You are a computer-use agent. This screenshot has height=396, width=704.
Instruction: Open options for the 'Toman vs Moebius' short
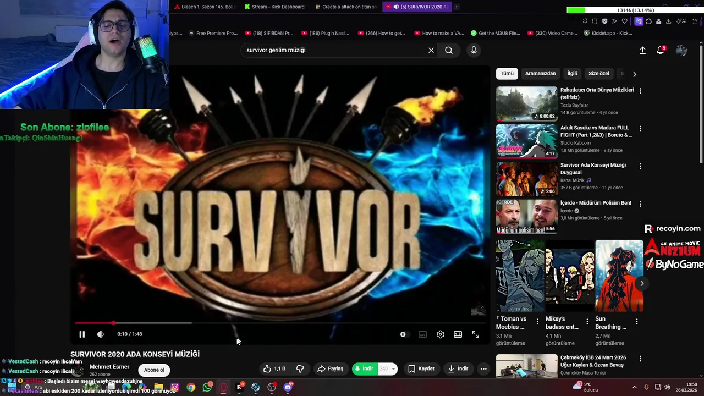pos(538,321)
